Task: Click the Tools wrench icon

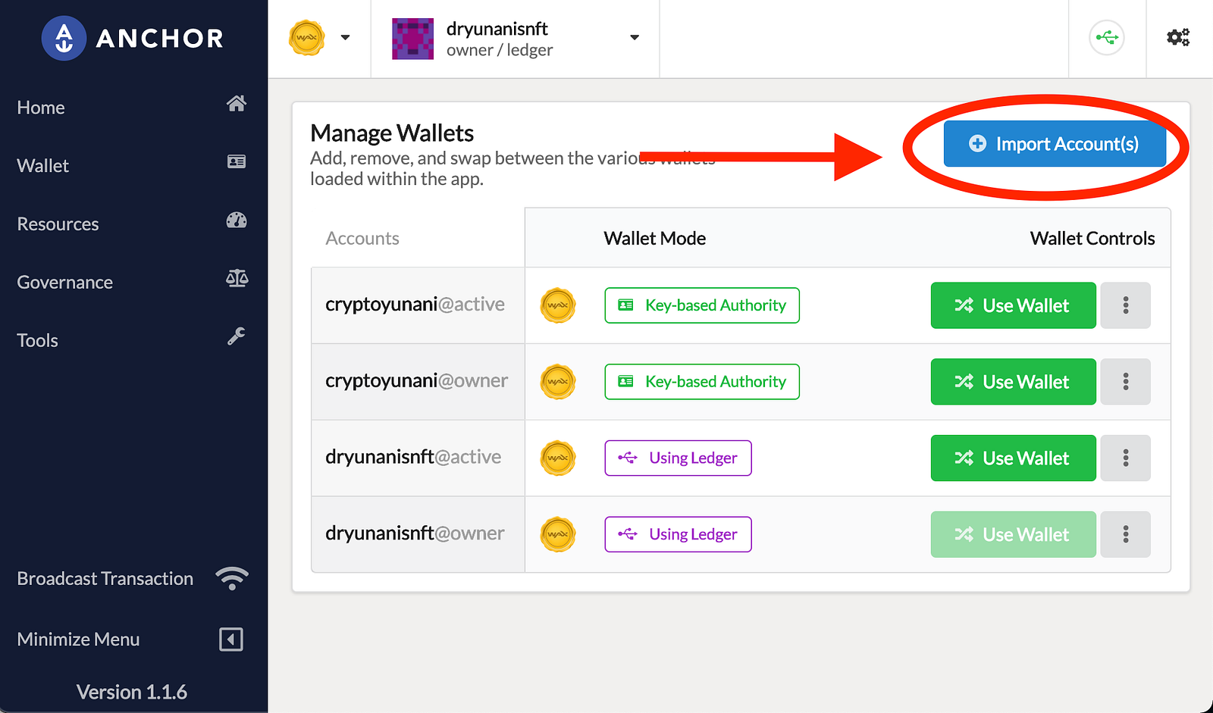Action: [236, 336]
